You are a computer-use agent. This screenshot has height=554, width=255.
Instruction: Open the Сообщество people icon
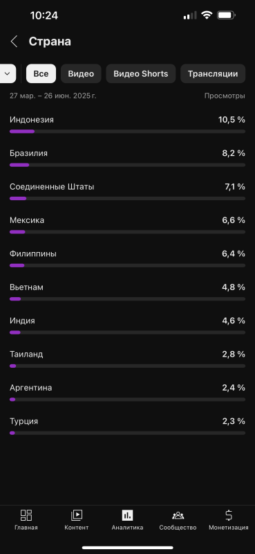(178, 515)
